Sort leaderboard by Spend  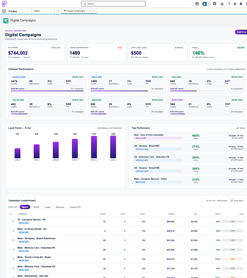coord(25,207)
